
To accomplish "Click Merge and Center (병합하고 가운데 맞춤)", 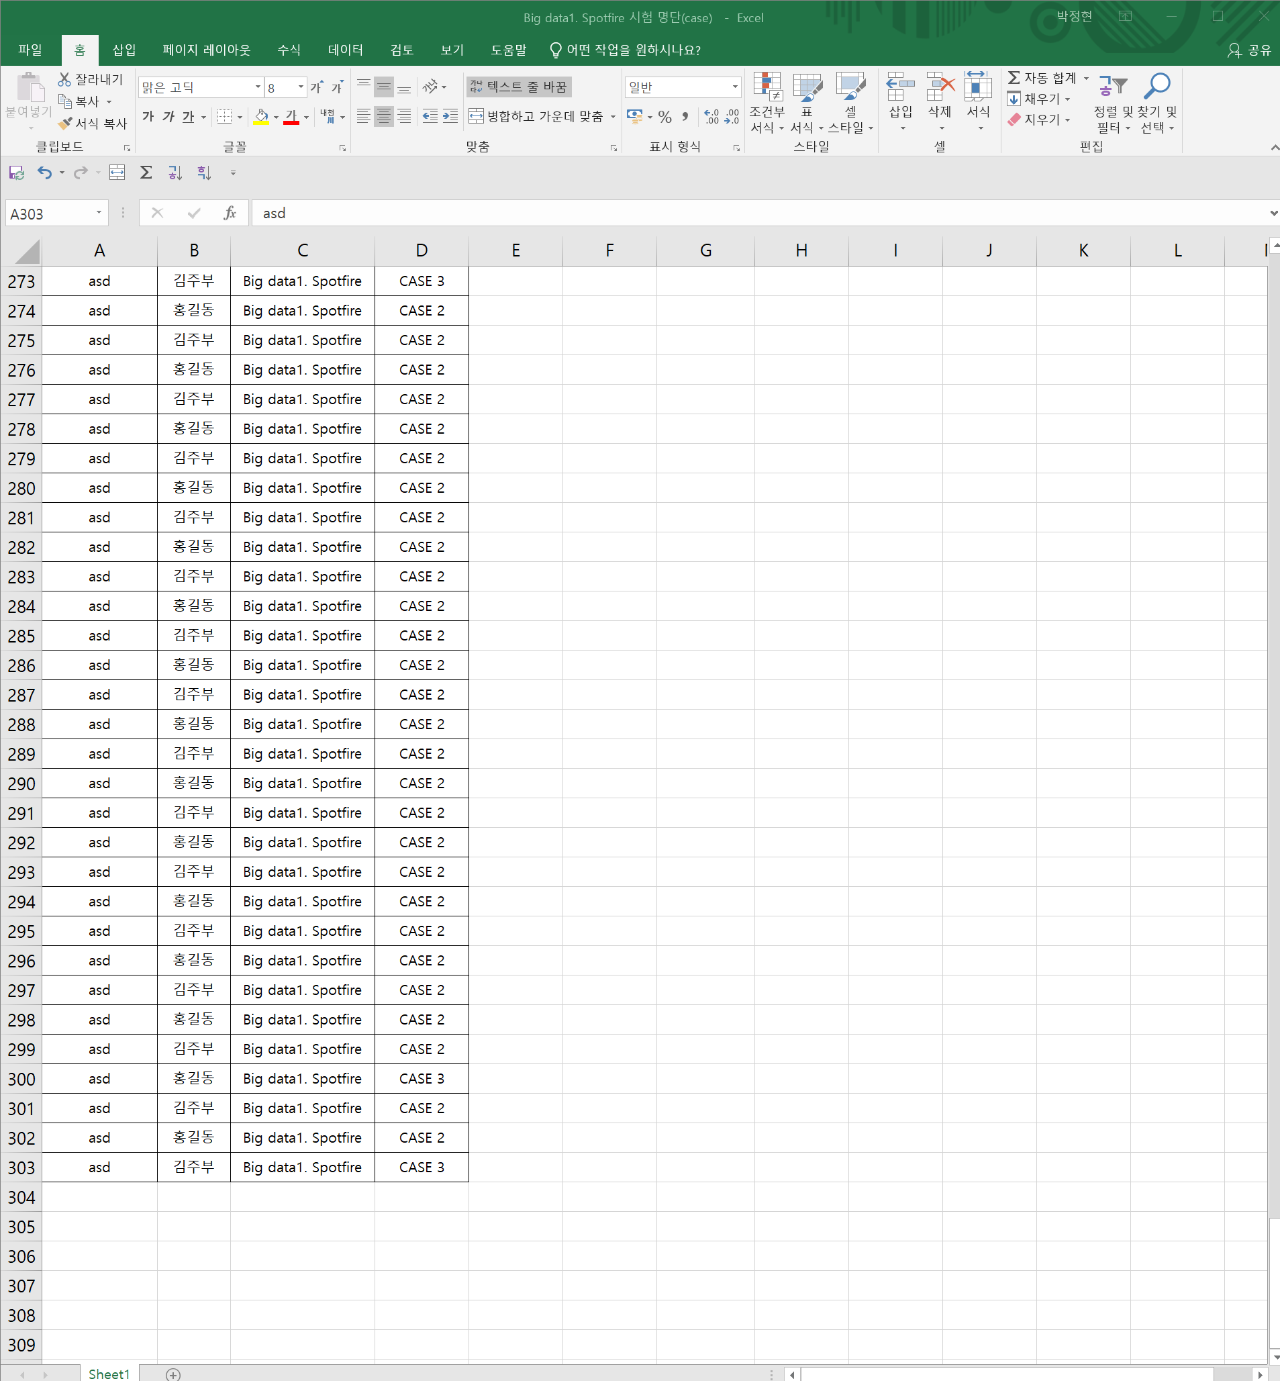I will (536, 116).
